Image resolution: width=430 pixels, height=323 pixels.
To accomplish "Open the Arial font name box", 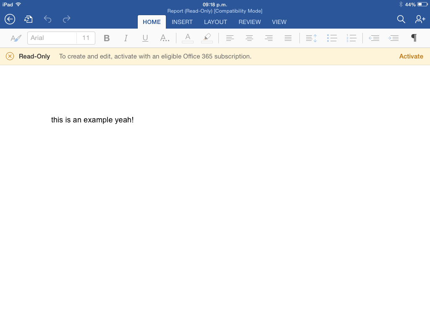I will (52, 38).
